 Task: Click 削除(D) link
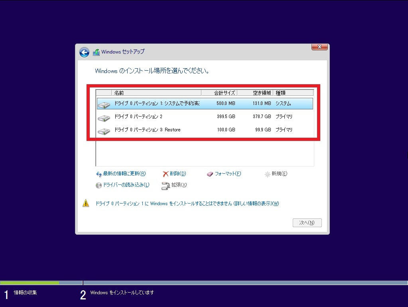[x=178, y=174]
